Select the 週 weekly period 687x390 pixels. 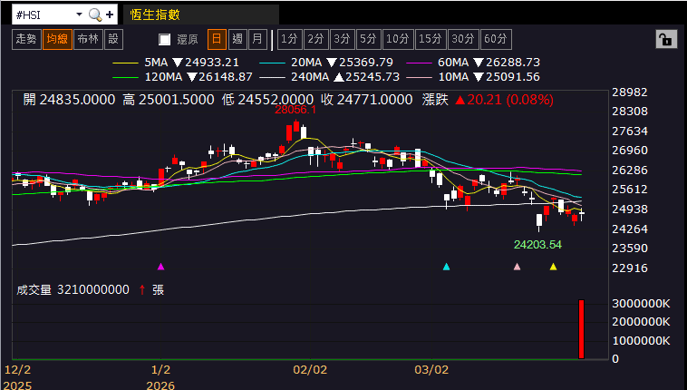click(x=237, y=39)
